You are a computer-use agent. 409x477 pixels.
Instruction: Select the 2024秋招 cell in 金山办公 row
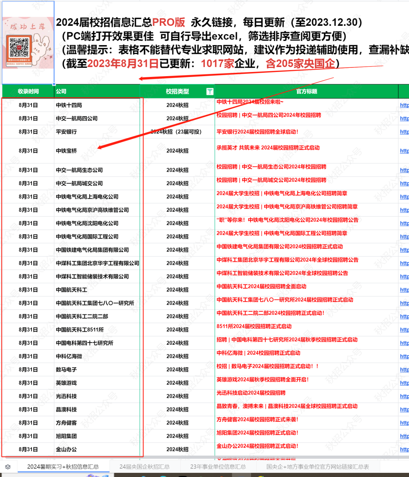click(x=177, y=449)
